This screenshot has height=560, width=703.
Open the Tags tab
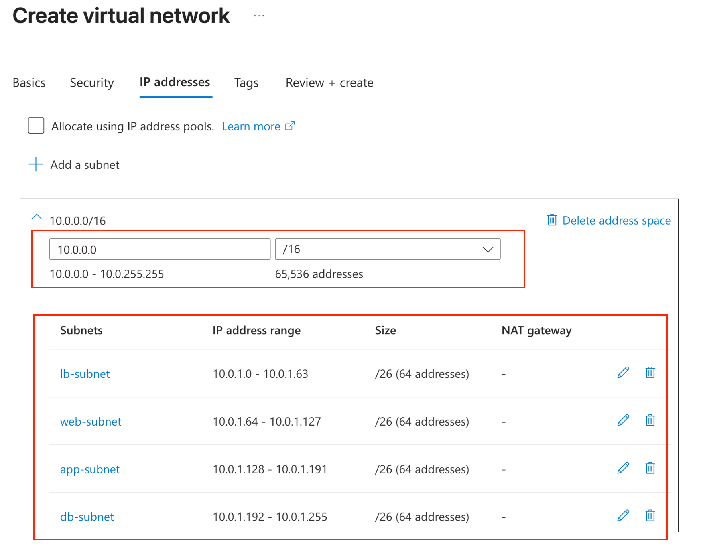pyautogui.click(x=246, y=83)
